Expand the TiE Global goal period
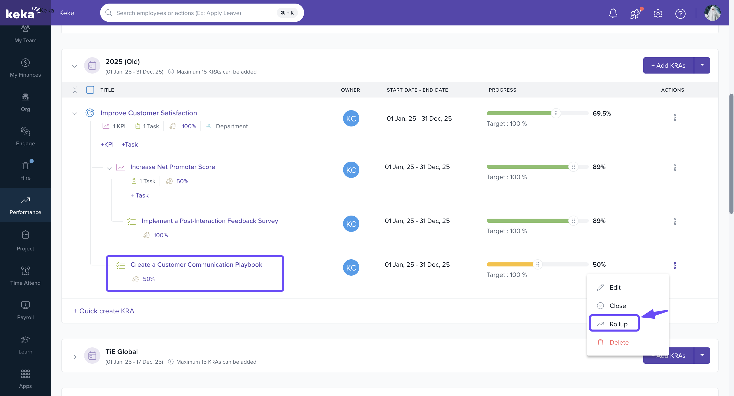 75,357
